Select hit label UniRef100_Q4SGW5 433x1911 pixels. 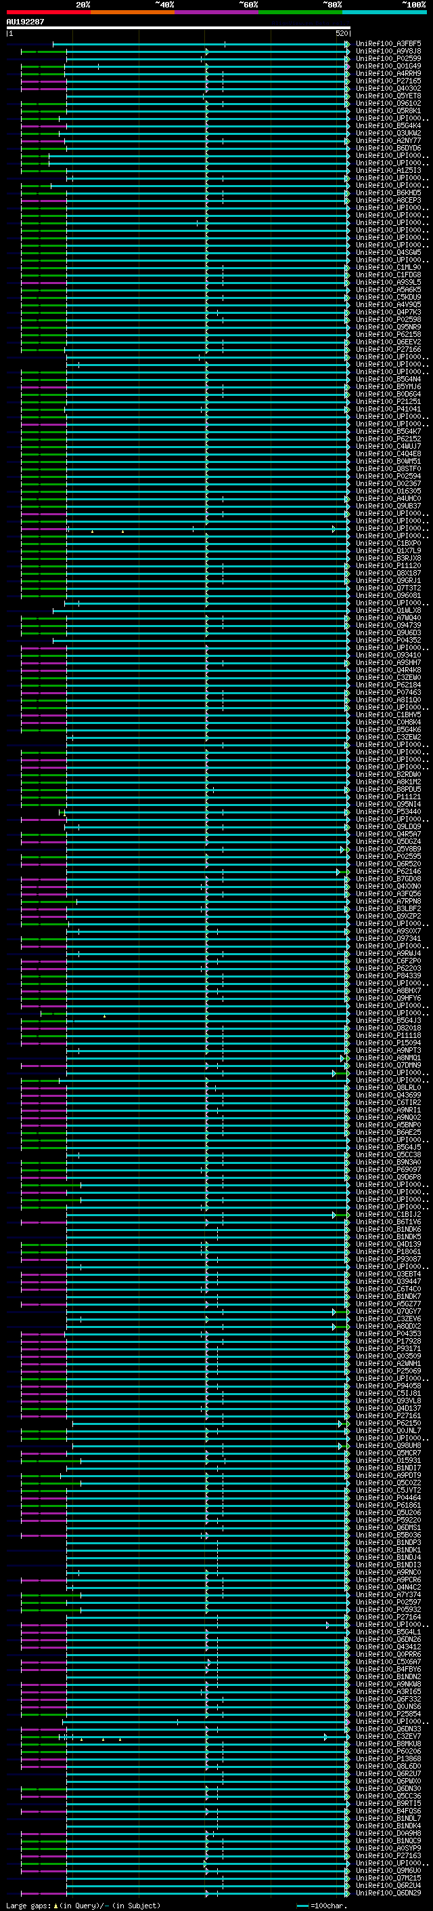(388, 252)
